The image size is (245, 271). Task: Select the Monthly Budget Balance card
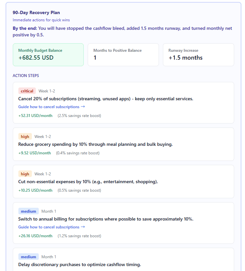tap(48, 55)
